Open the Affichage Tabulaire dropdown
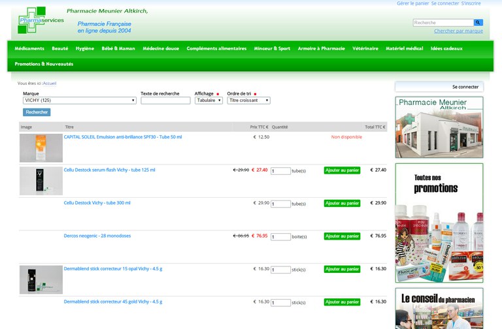Image resolution: width=502 pixels, height=329 pixels. [x=209, y=101]
